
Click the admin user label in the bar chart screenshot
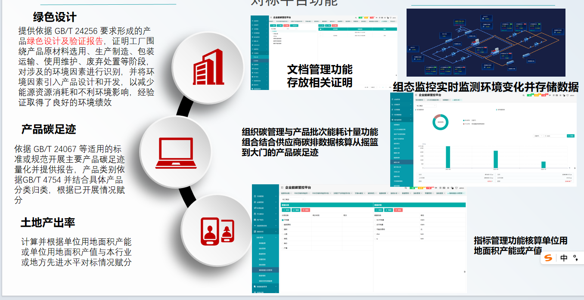click(x=572, y=95)
